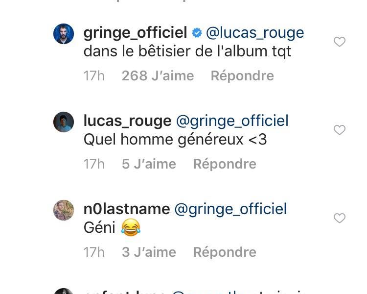
Task: Open gringe_officiel's profile picture
Action: coord(64,34)
